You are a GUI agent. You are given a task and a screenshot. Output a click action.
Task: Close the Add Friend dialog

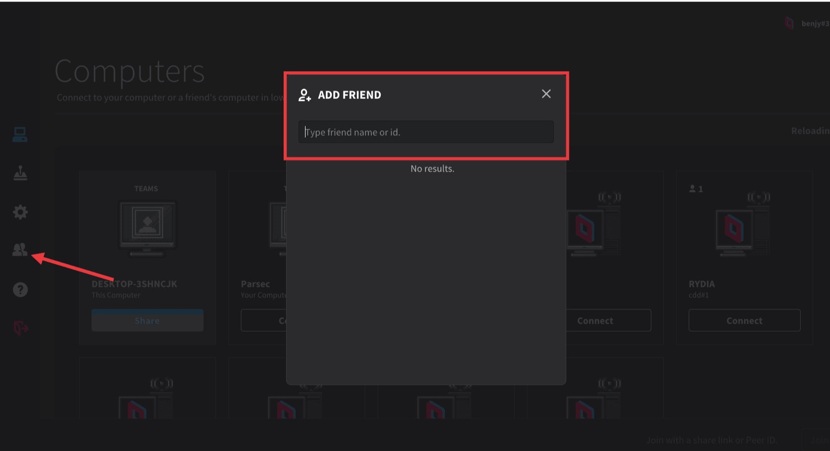click(546, 94)
